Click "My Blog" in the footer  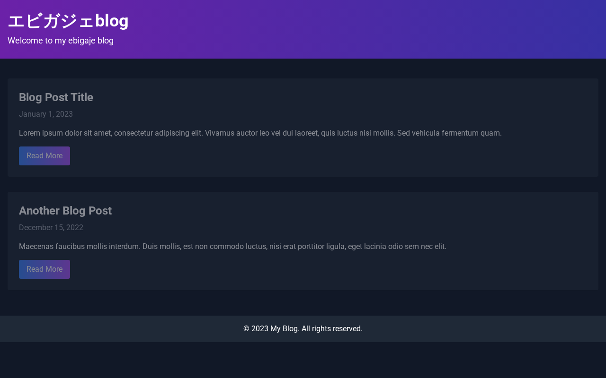click(284, 329)
